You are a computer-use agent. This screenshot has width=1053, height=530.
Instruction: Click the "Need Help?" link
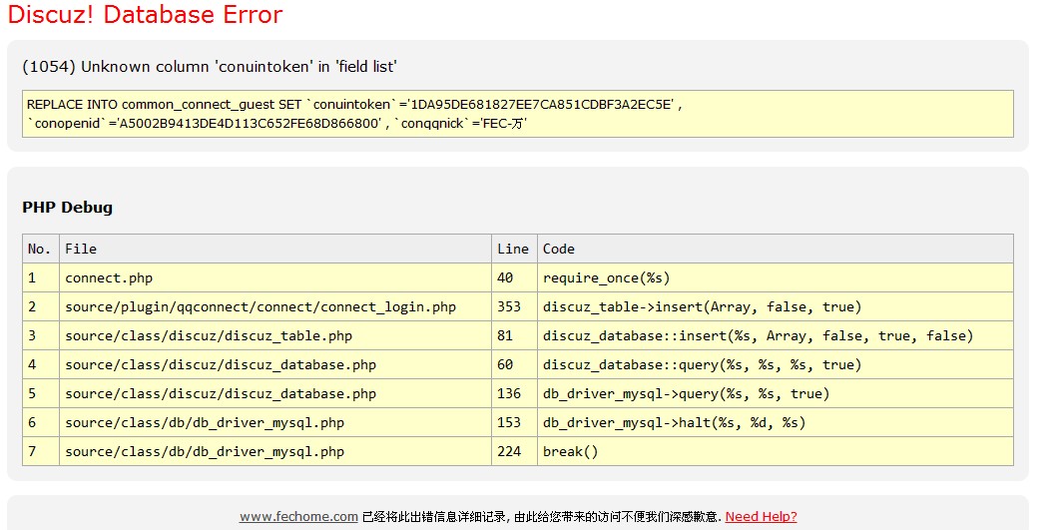click(761, 516)
